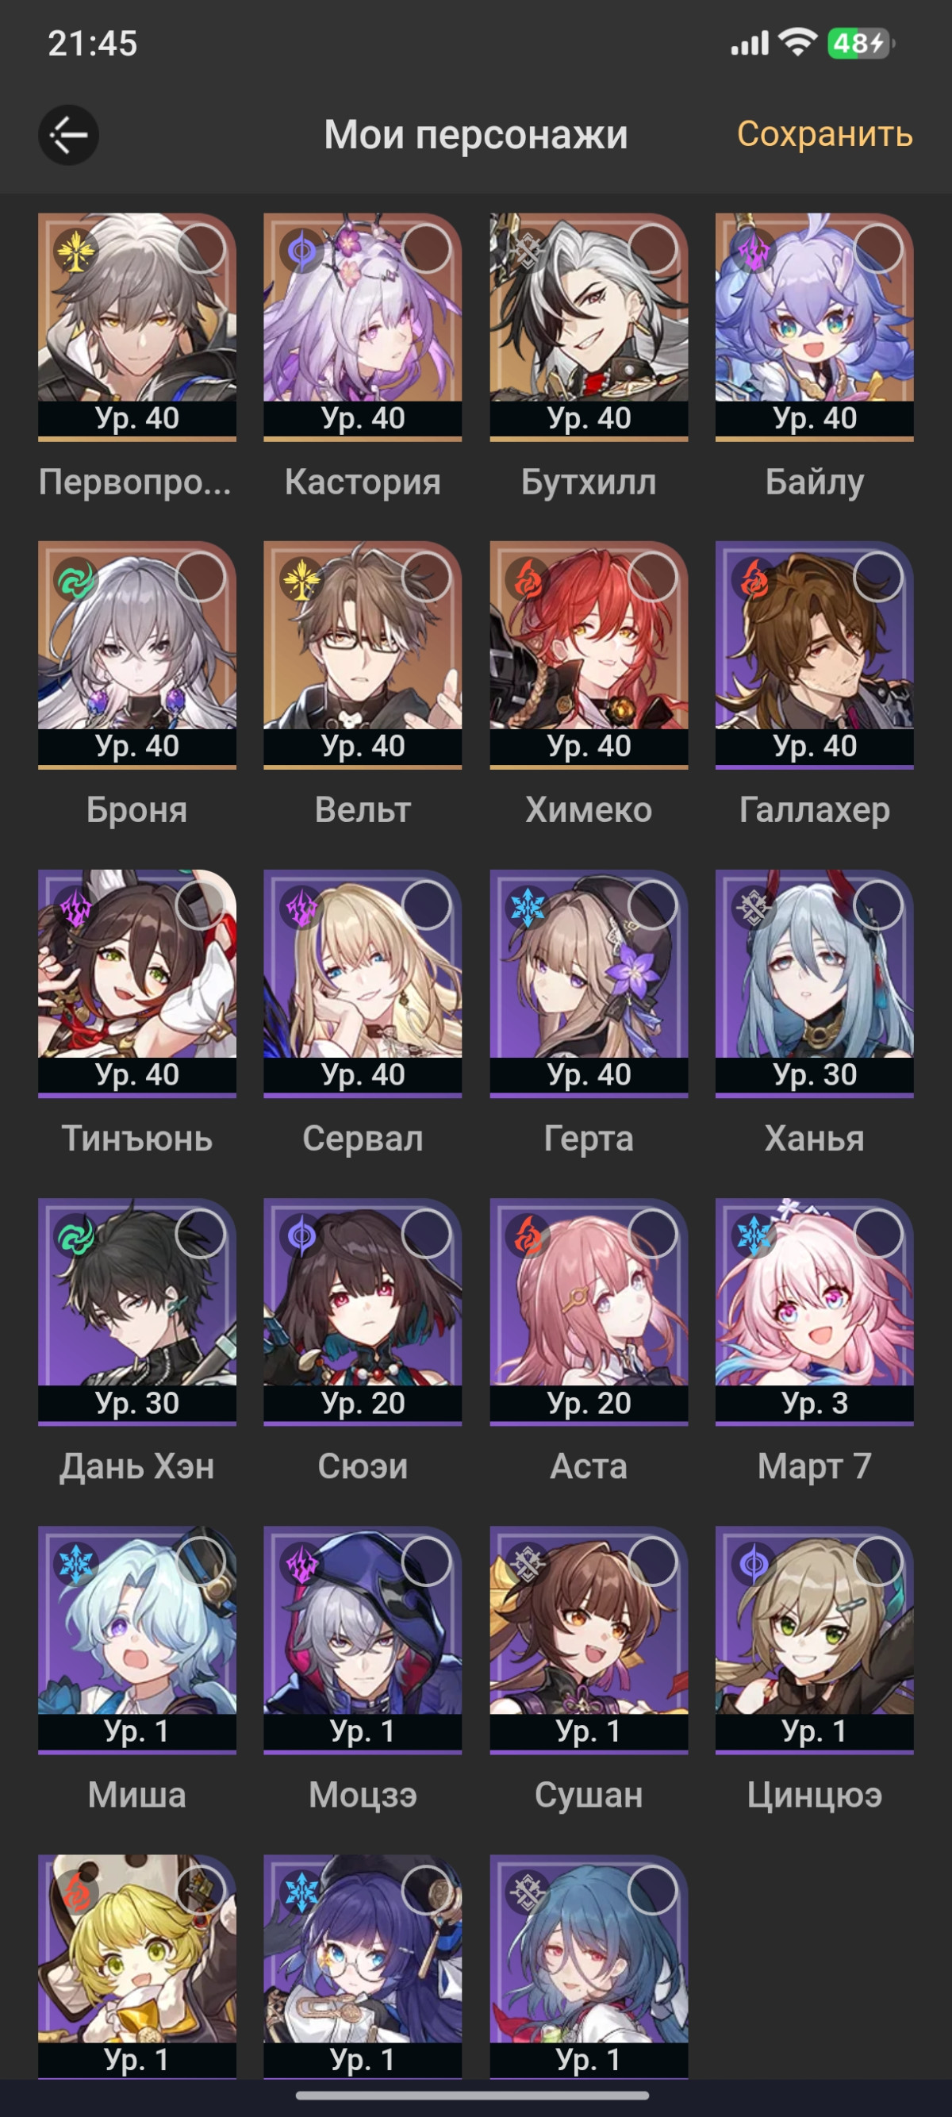Tap the Quantum element icon on Сюэи
Screen dimensions: 952x2117
pyautogui.click(x=301, y=1236)
